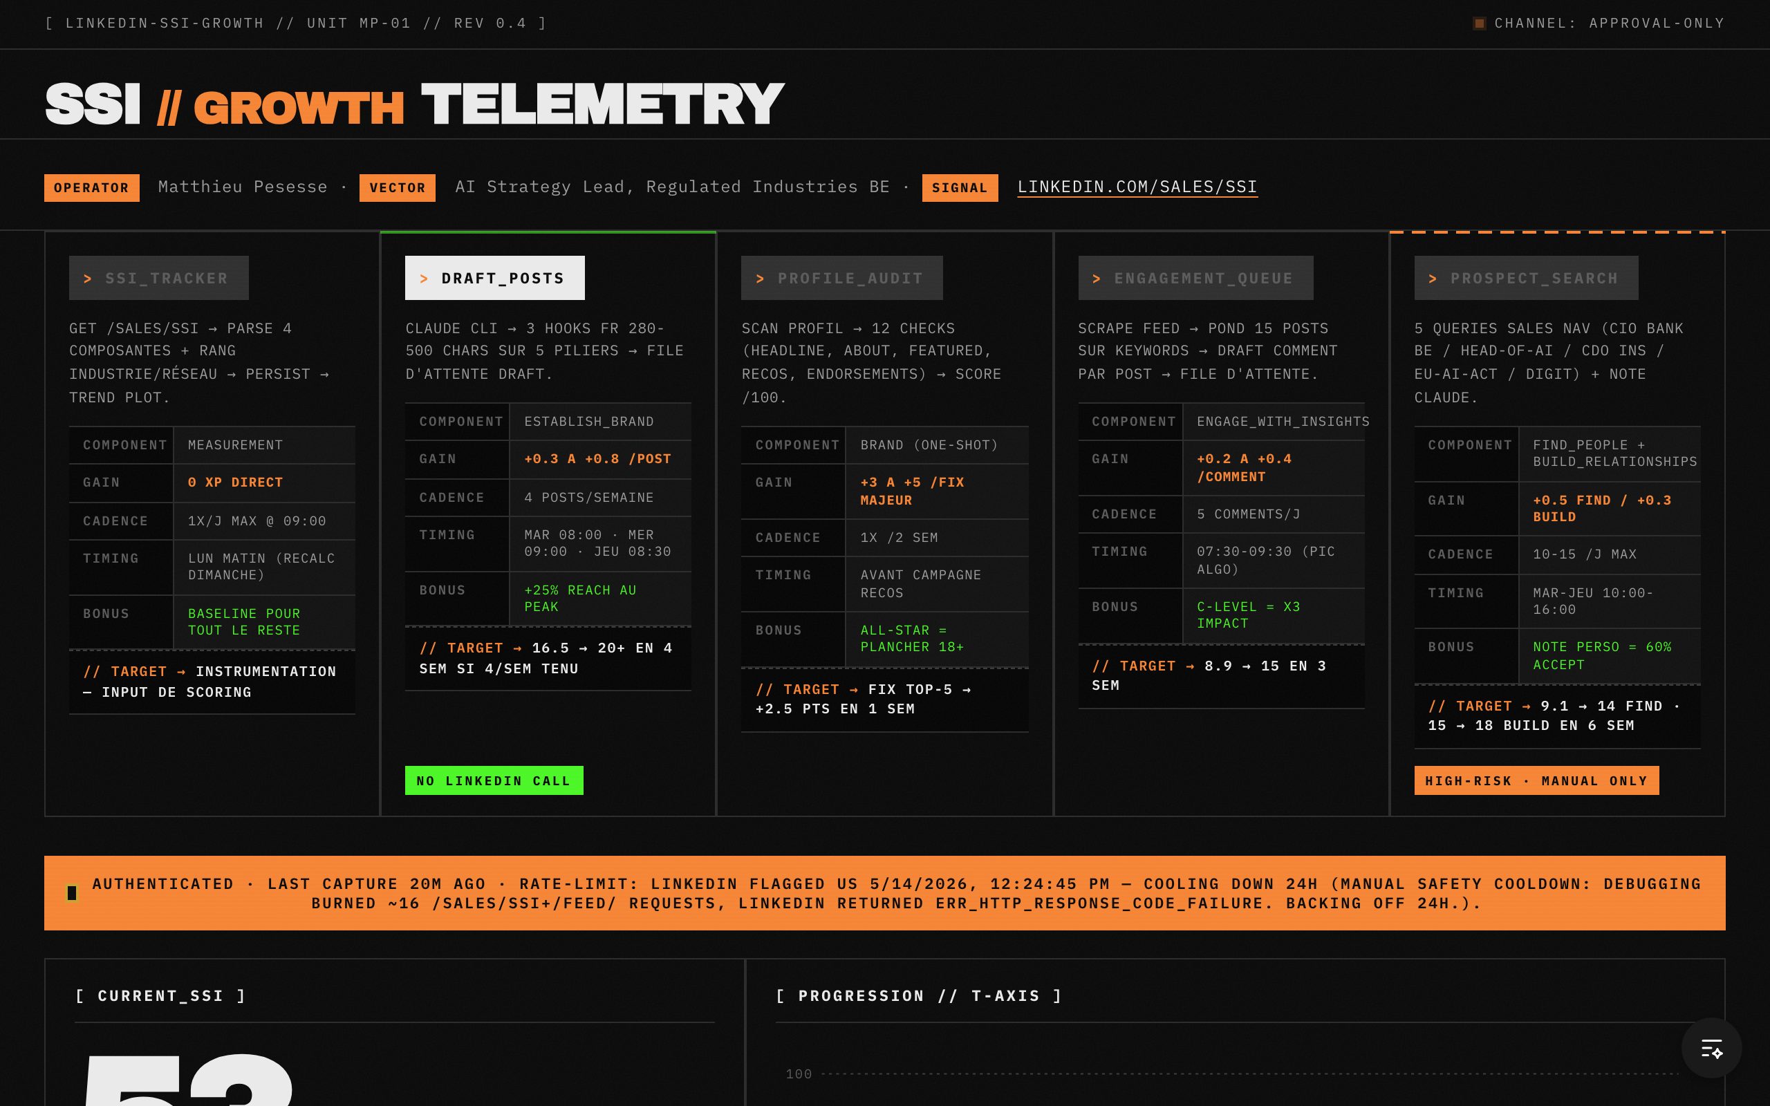Image resolution: width=1770 pixels, height=1106 pixels.
Task: Click the SIGNAL badge
Action: tap(960, 188)
